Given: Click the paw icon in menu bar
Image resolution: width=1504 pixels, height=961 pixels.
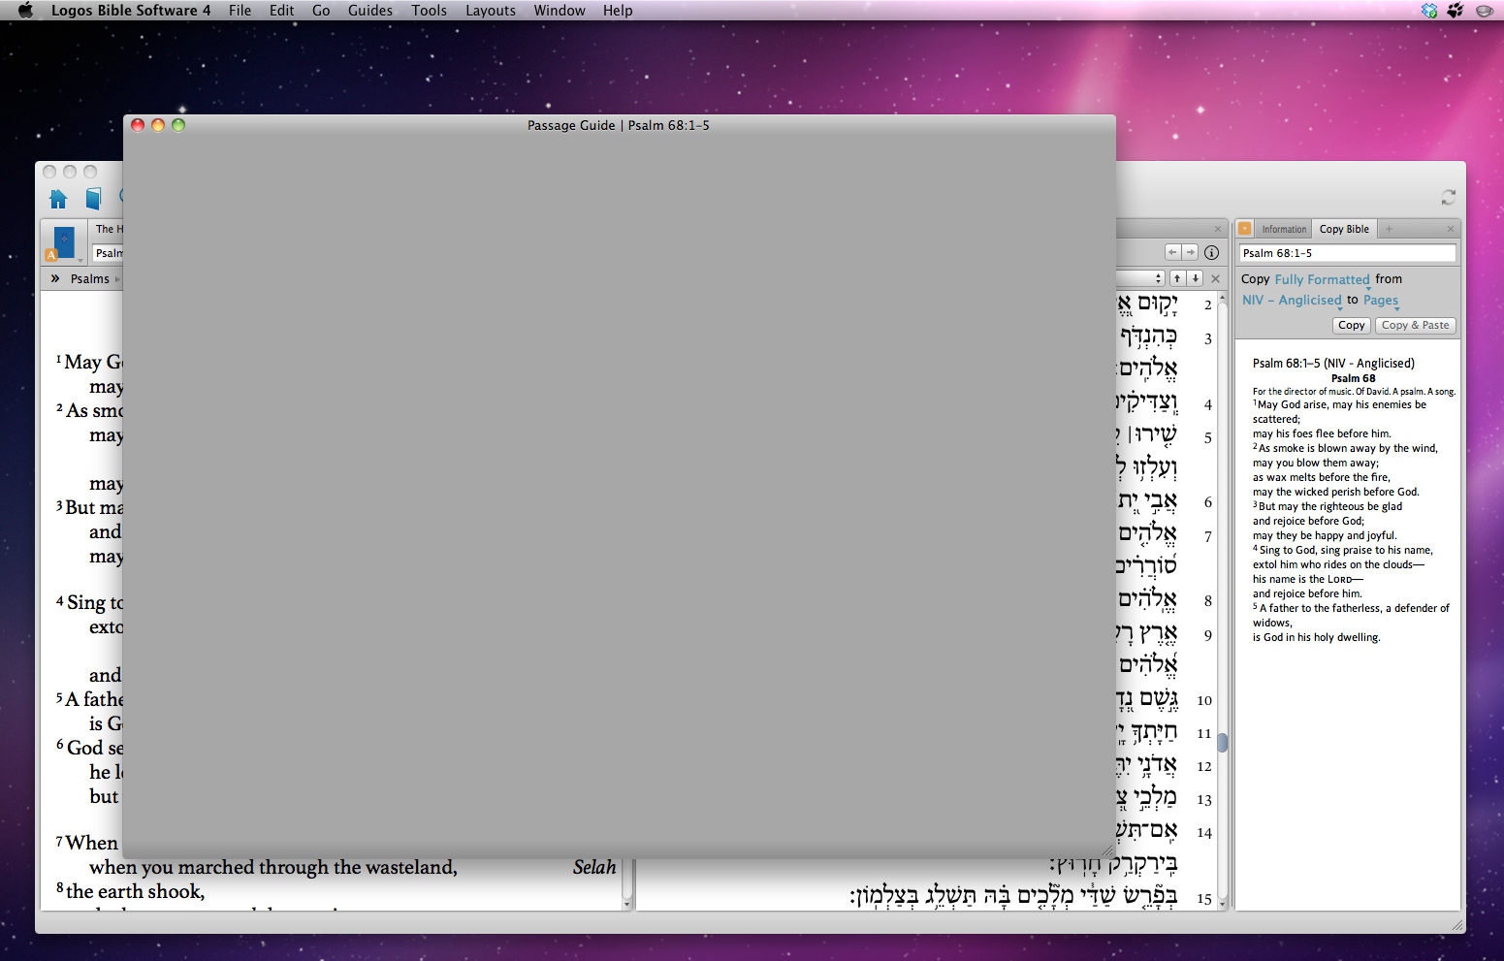Looking at the screenshot, I should [x=1456, y=11].
